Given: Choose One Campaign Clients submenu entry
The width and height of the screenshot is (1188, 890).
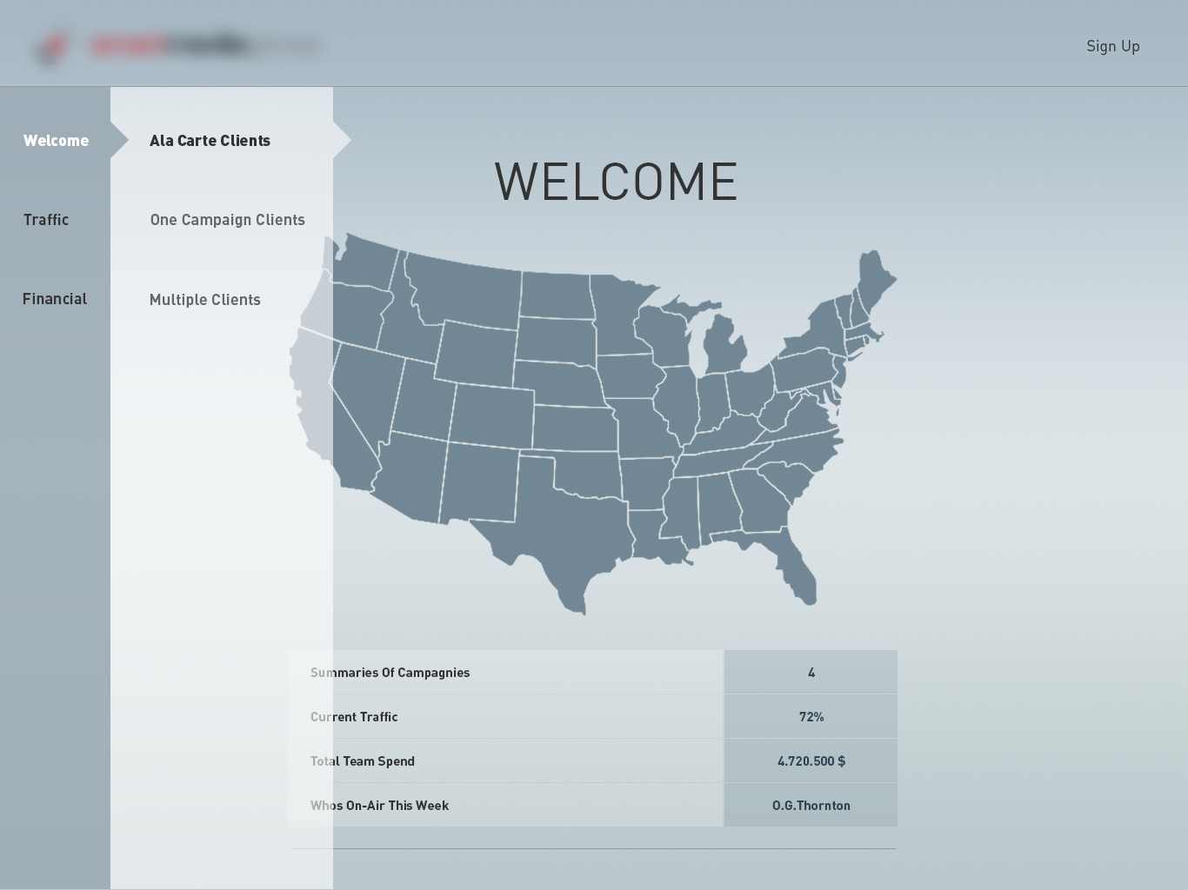Looking at the screenshot, I should [x=227, y=220].
